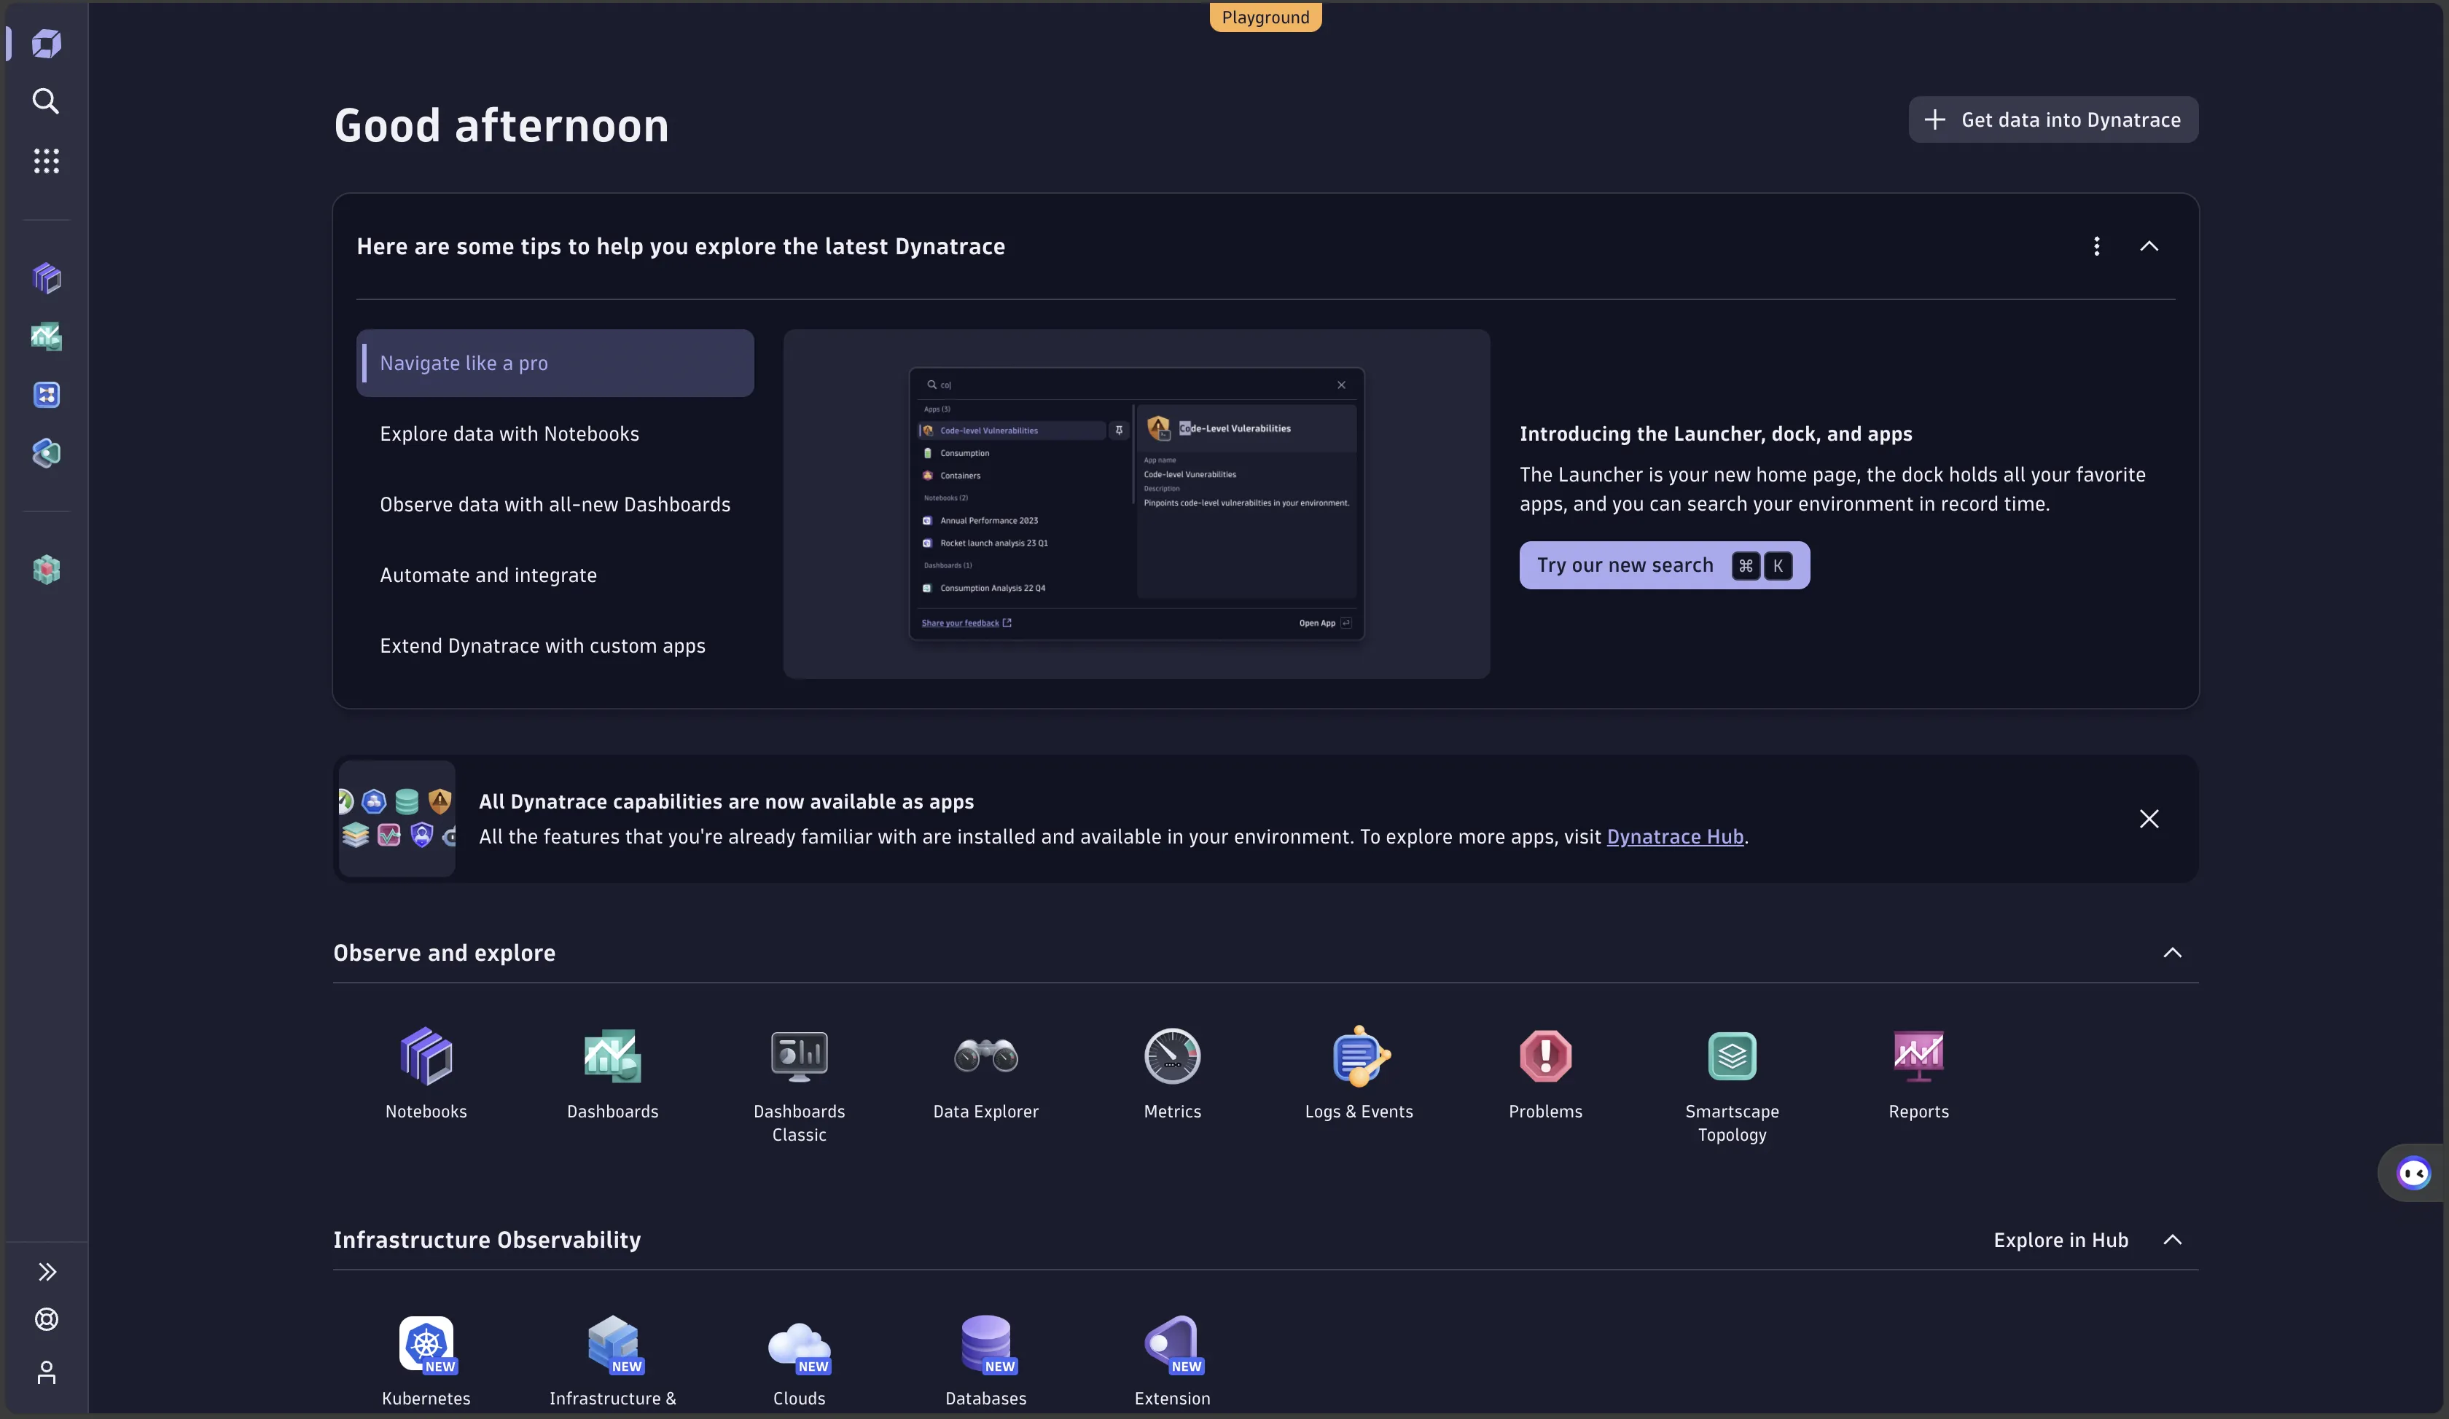Open the pinned Notebooks app in the dock
2449x1419 pixels.
click(x=46, y=279)
